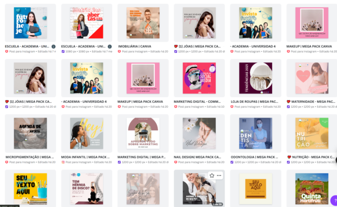The width and height of the screenshot is (337, 207).
Task: Click info icon on first Escuela Academia design
Action: coord(54,47)
